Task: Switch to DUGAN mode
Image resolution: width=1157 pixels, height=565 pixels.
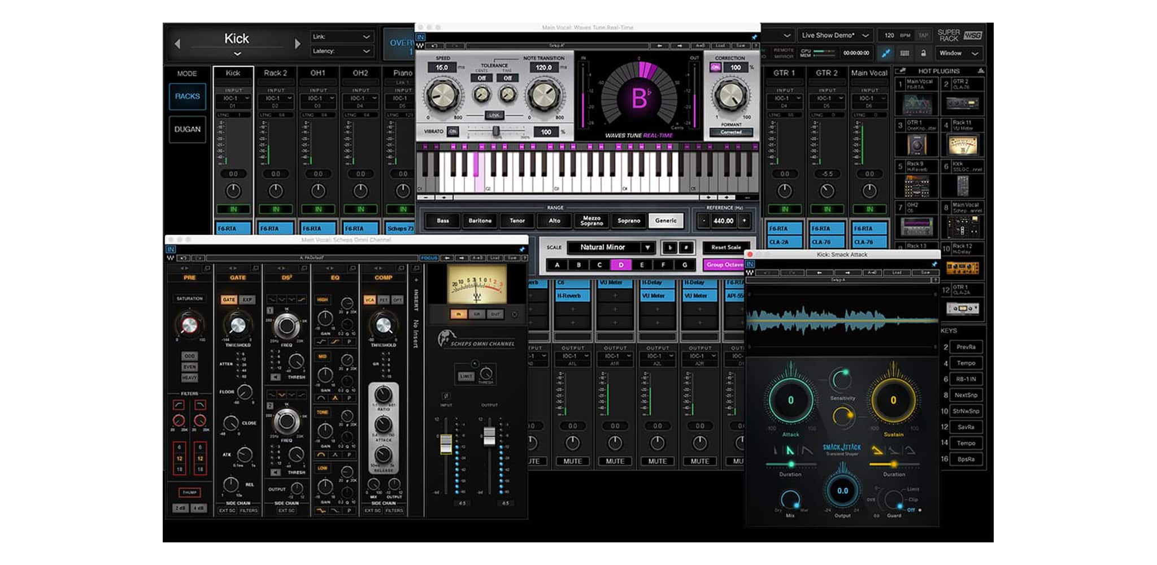Action: pyautogui.click(x=187, y=129)
